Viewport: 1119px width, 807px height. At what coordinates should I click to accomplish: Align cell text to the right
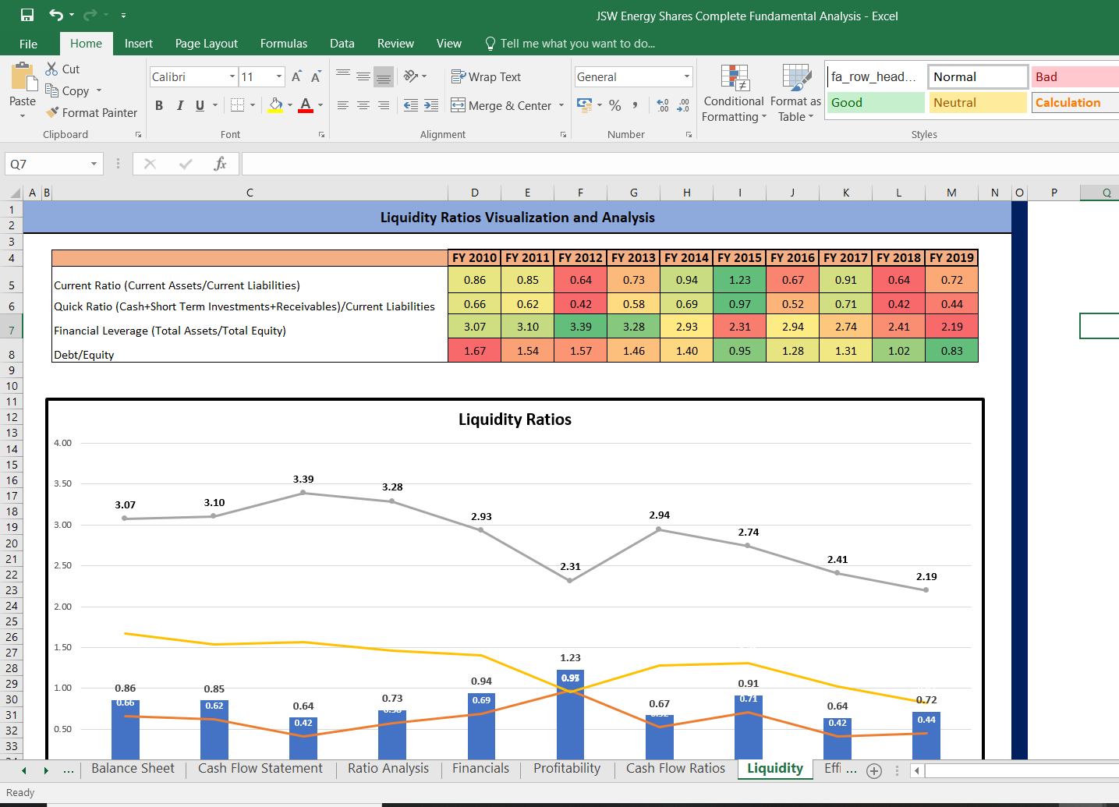click(384, 105)
